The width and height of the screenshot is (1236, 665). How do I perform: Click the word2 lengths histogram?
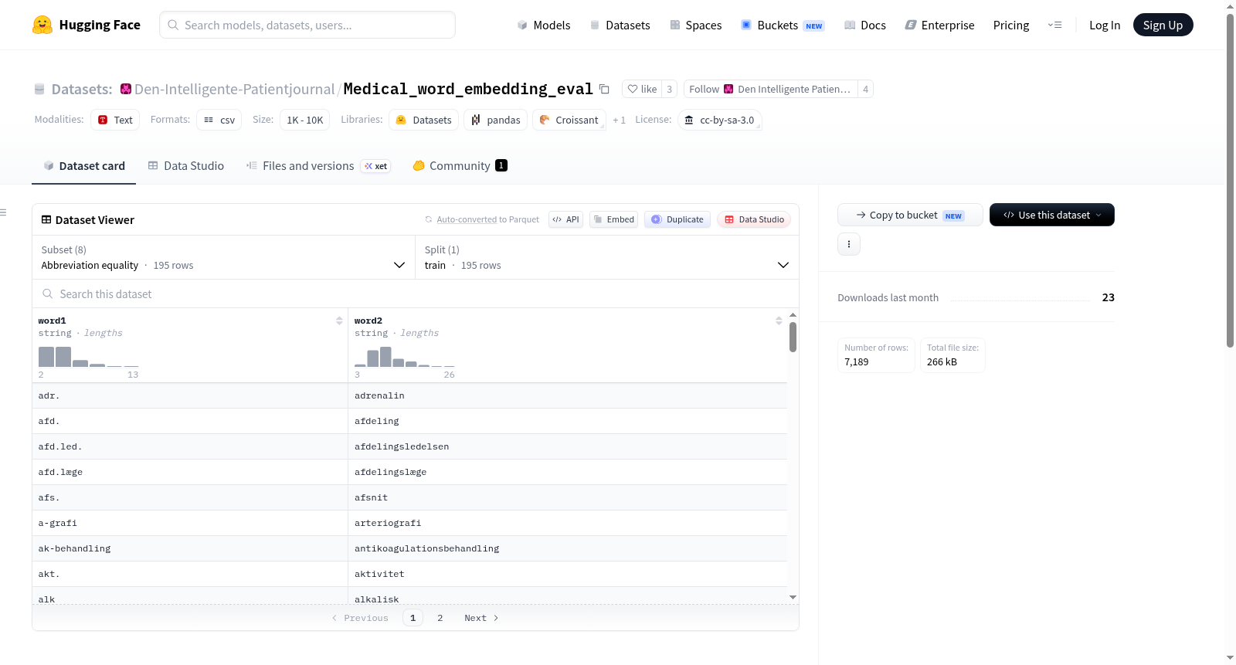pos(404,357)
